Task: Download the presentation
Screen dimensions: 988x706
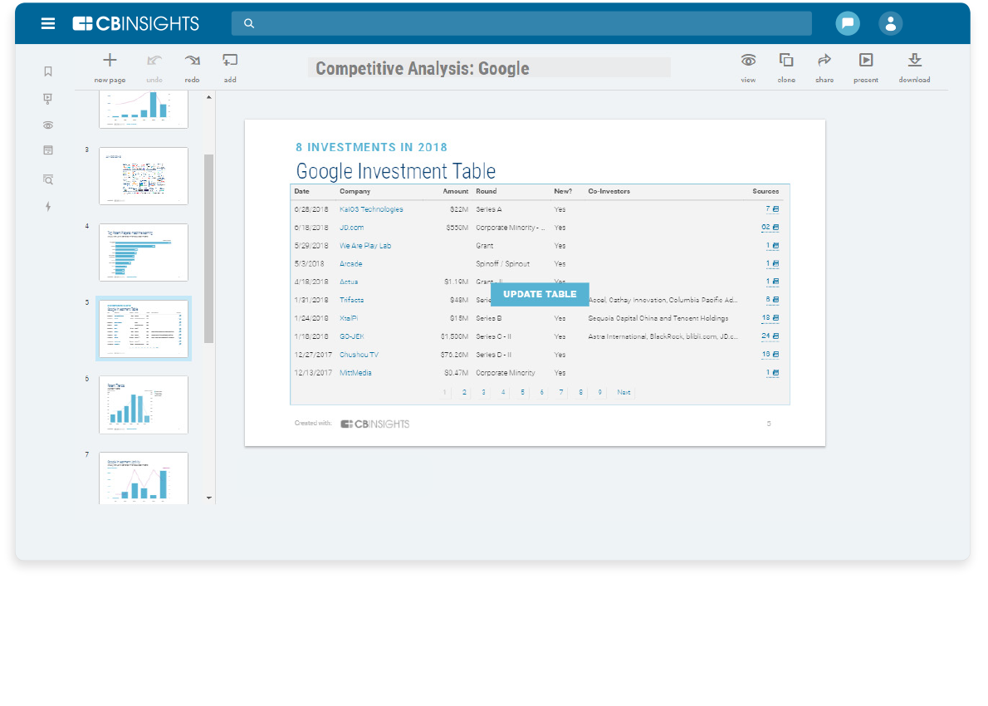Action: coord(914,68)
